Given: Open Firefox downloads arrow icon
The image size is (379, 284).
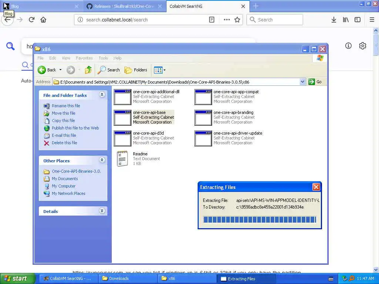Looking at the screenshot, I should click(333, 20).
